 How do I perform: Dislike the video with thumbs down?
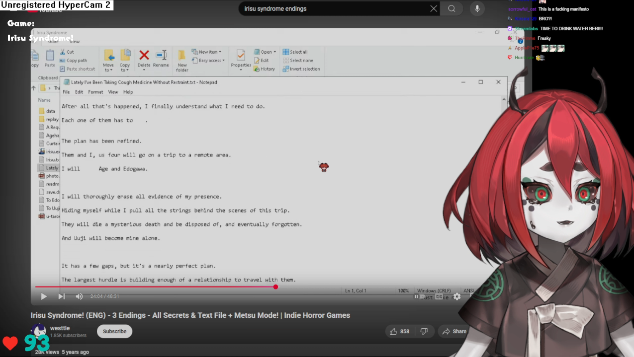[x=424, y=331]
